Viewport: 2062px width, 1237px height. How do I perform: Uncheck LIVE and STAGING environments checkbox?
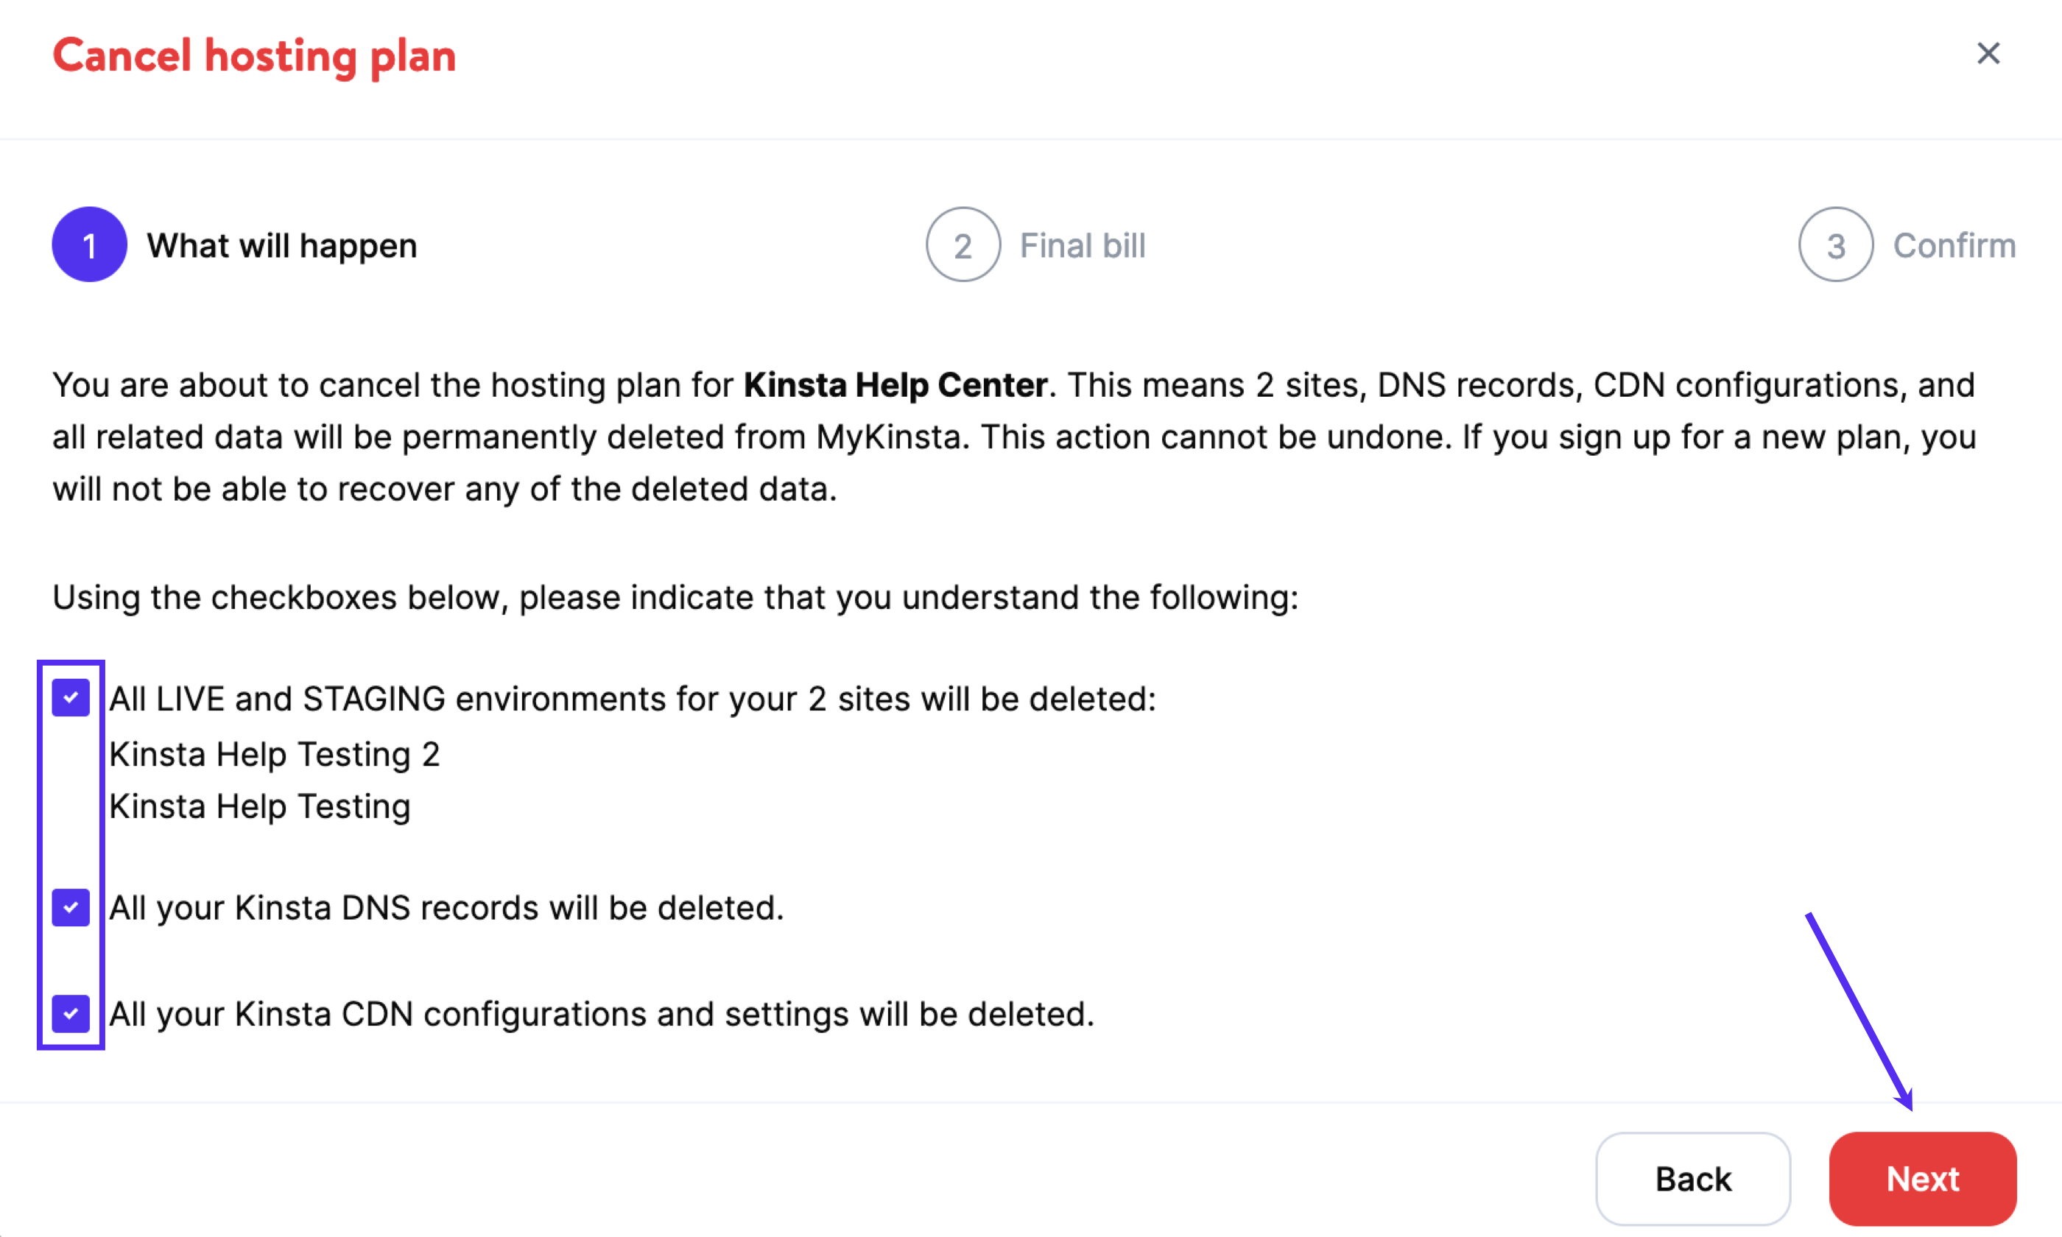coord(71,695)
